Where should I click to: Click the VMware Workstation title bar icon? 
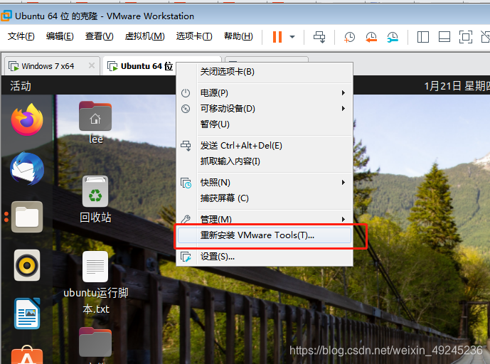point(6,16)
